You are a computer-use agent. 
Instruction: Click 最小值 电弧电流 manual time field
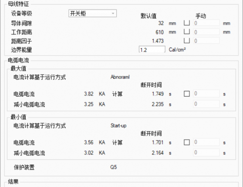(206, 142)
